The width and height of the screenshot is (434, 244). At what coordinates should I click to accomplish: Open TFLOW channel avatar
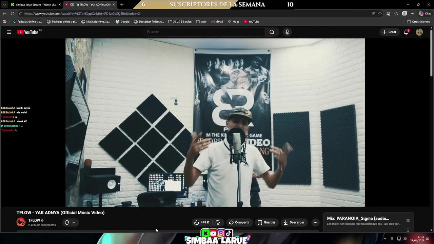(x=21, y=222)
